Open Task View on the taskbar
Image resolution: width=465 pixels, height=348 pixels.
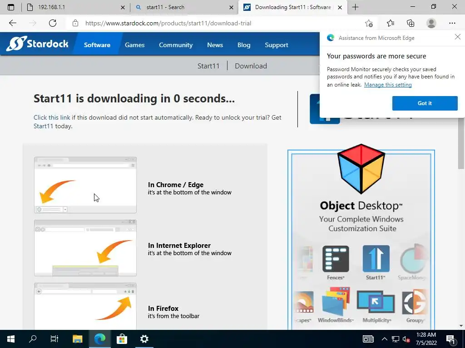(54, 339)
